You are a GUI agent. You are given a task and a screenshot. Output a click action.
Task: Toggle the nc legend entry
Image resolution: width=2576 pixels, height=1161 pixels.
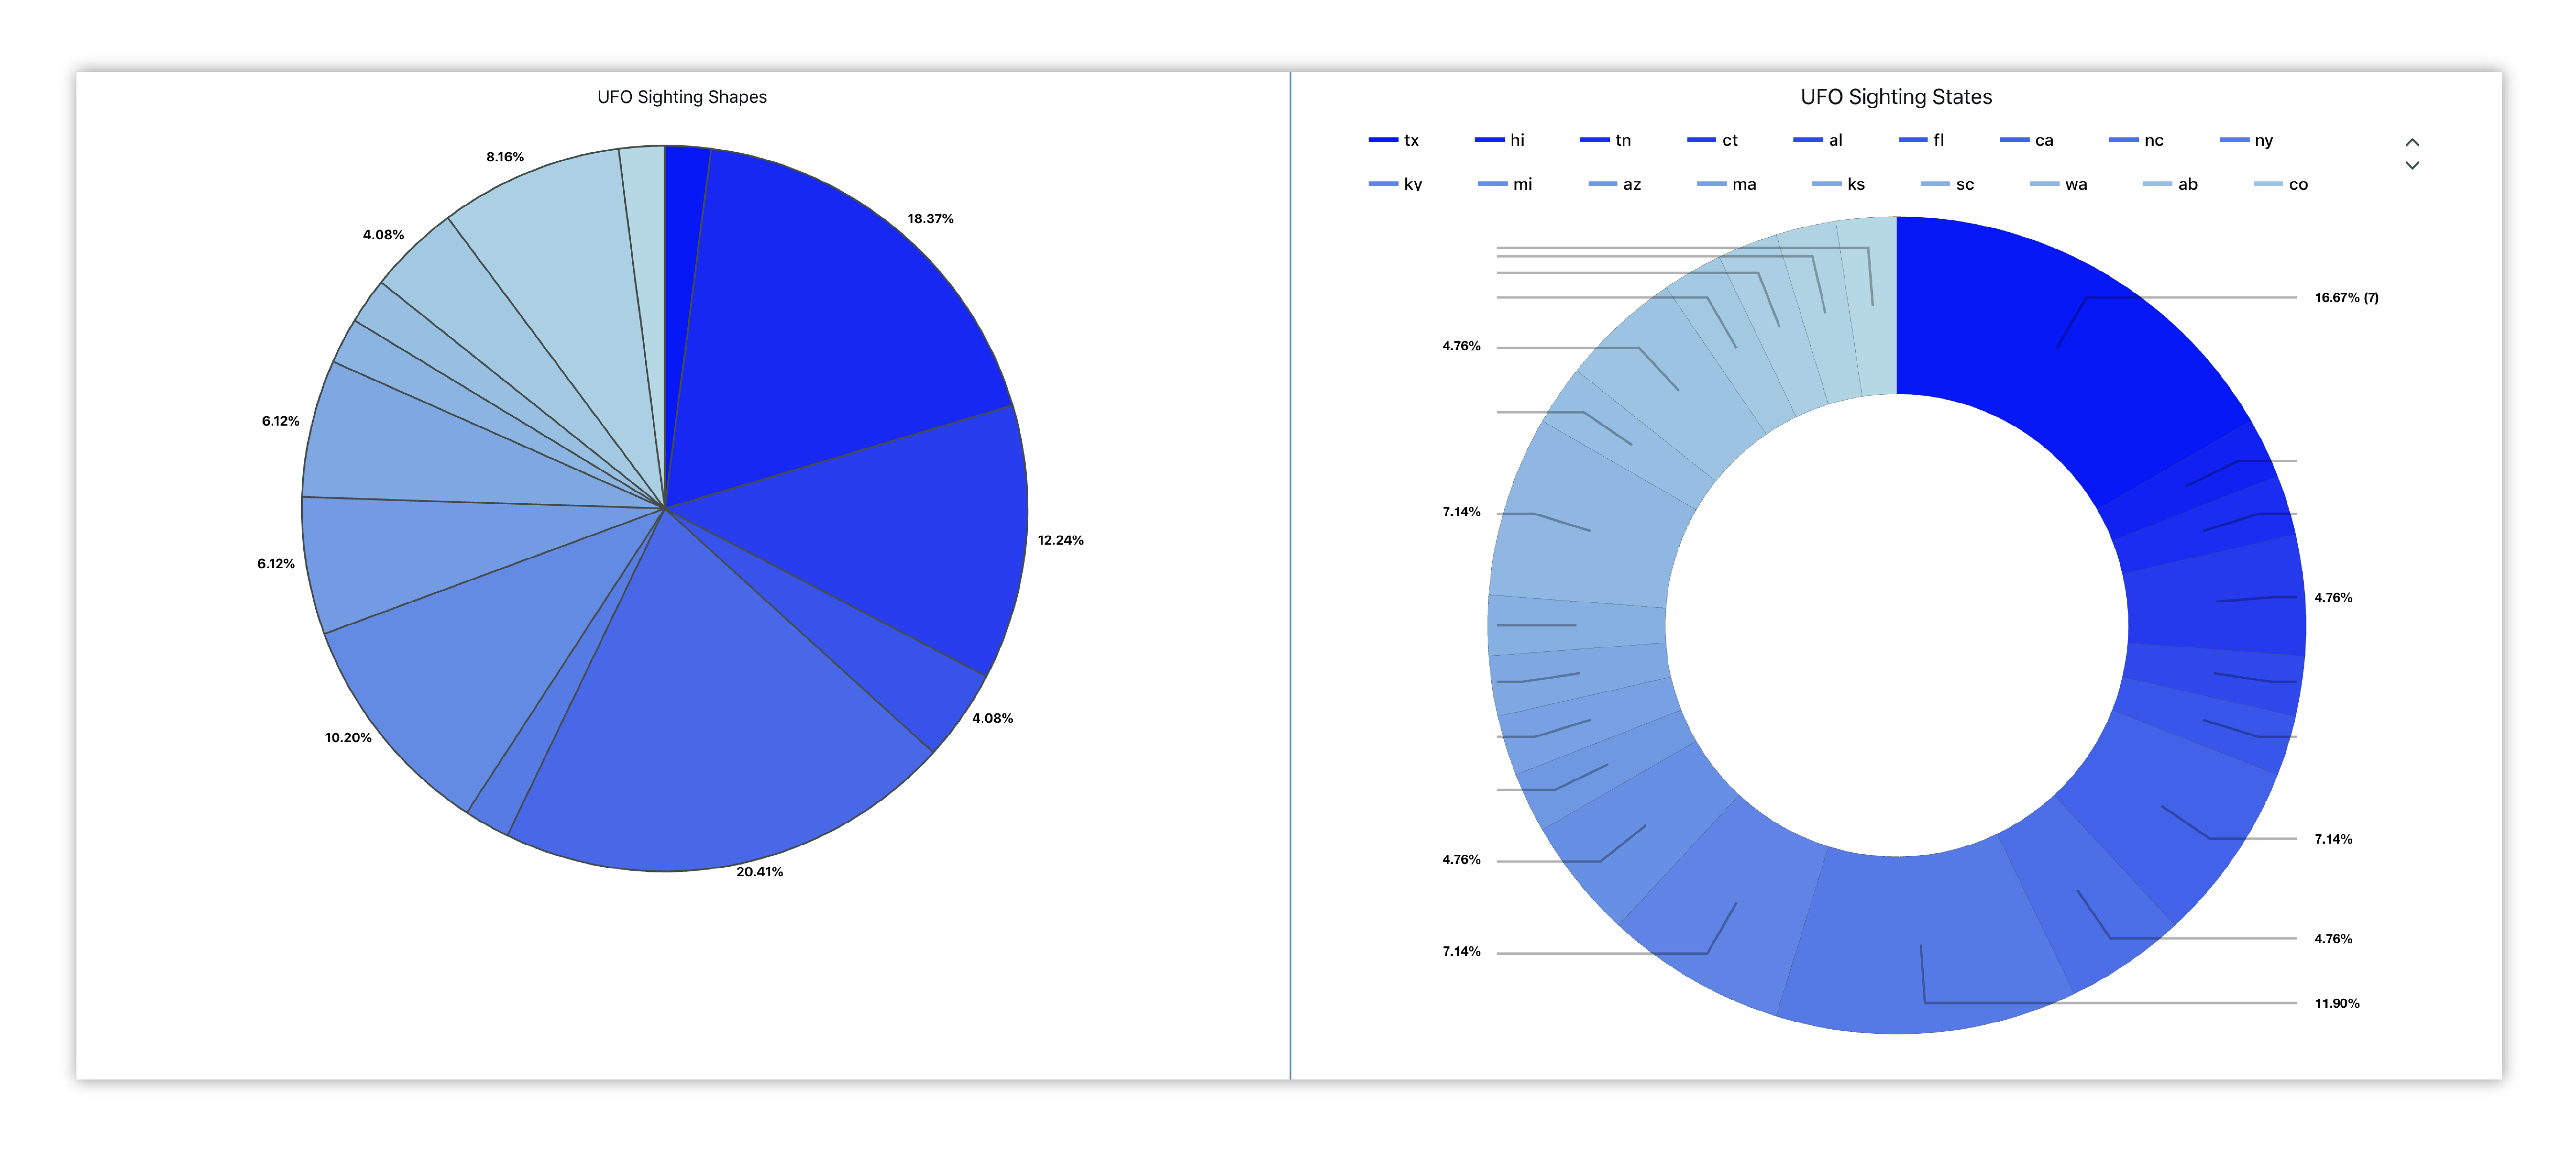(x=2136, y=140)
